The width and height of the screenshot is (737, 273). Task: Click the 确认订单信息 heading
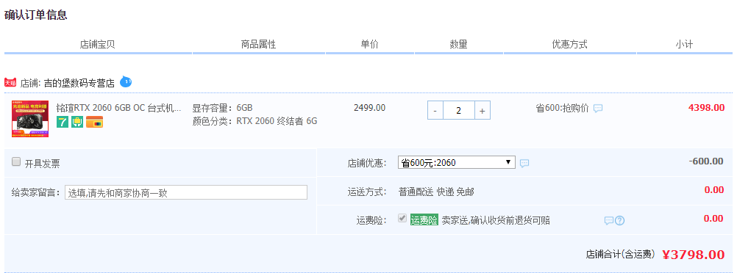coord(36,15)
